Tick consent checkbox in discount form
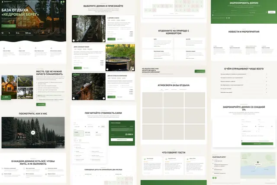The height and width of the screenshot is (185, 277). [242, 141]
